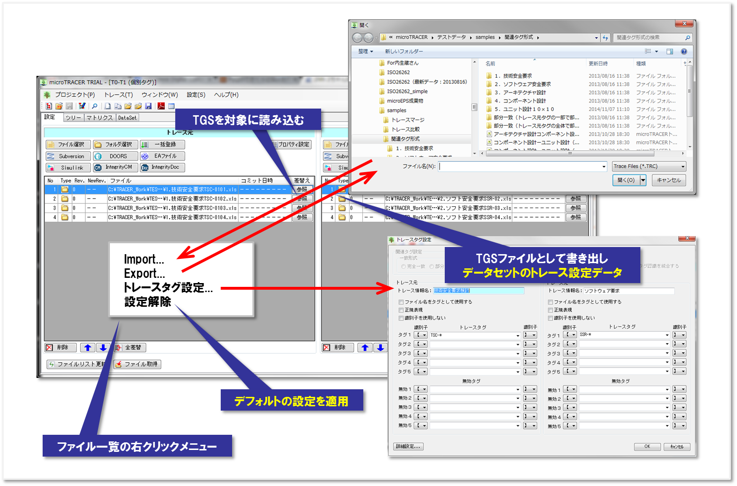The height and width of the screenshot is (486, 737).
Task: Open the トレース(T) menu
Action: click(x=118, y=95)
